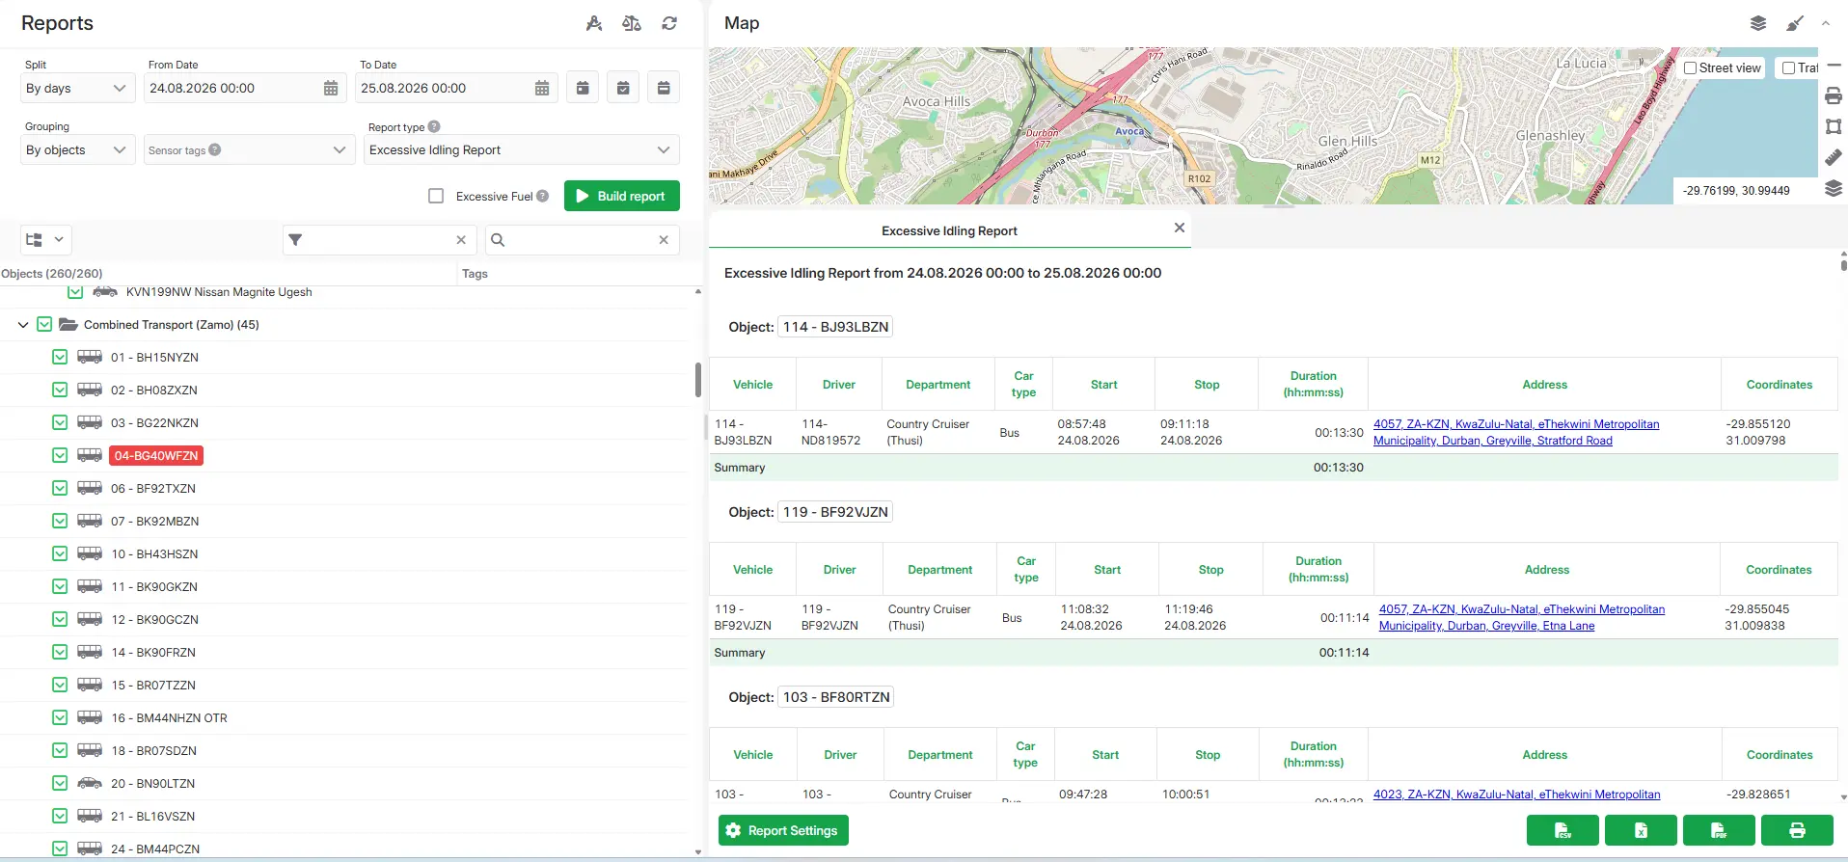Image resolution: width=1848 pixels, height=862 pixels.
Task: Print the Excessive Idling Report
Action: click(x=1797, y=830)
